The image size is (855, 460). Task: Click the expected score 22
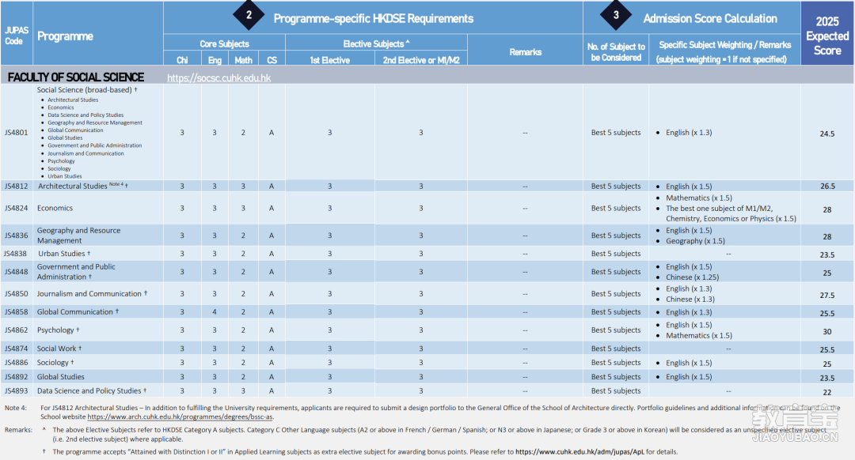[x=827, y=393]
